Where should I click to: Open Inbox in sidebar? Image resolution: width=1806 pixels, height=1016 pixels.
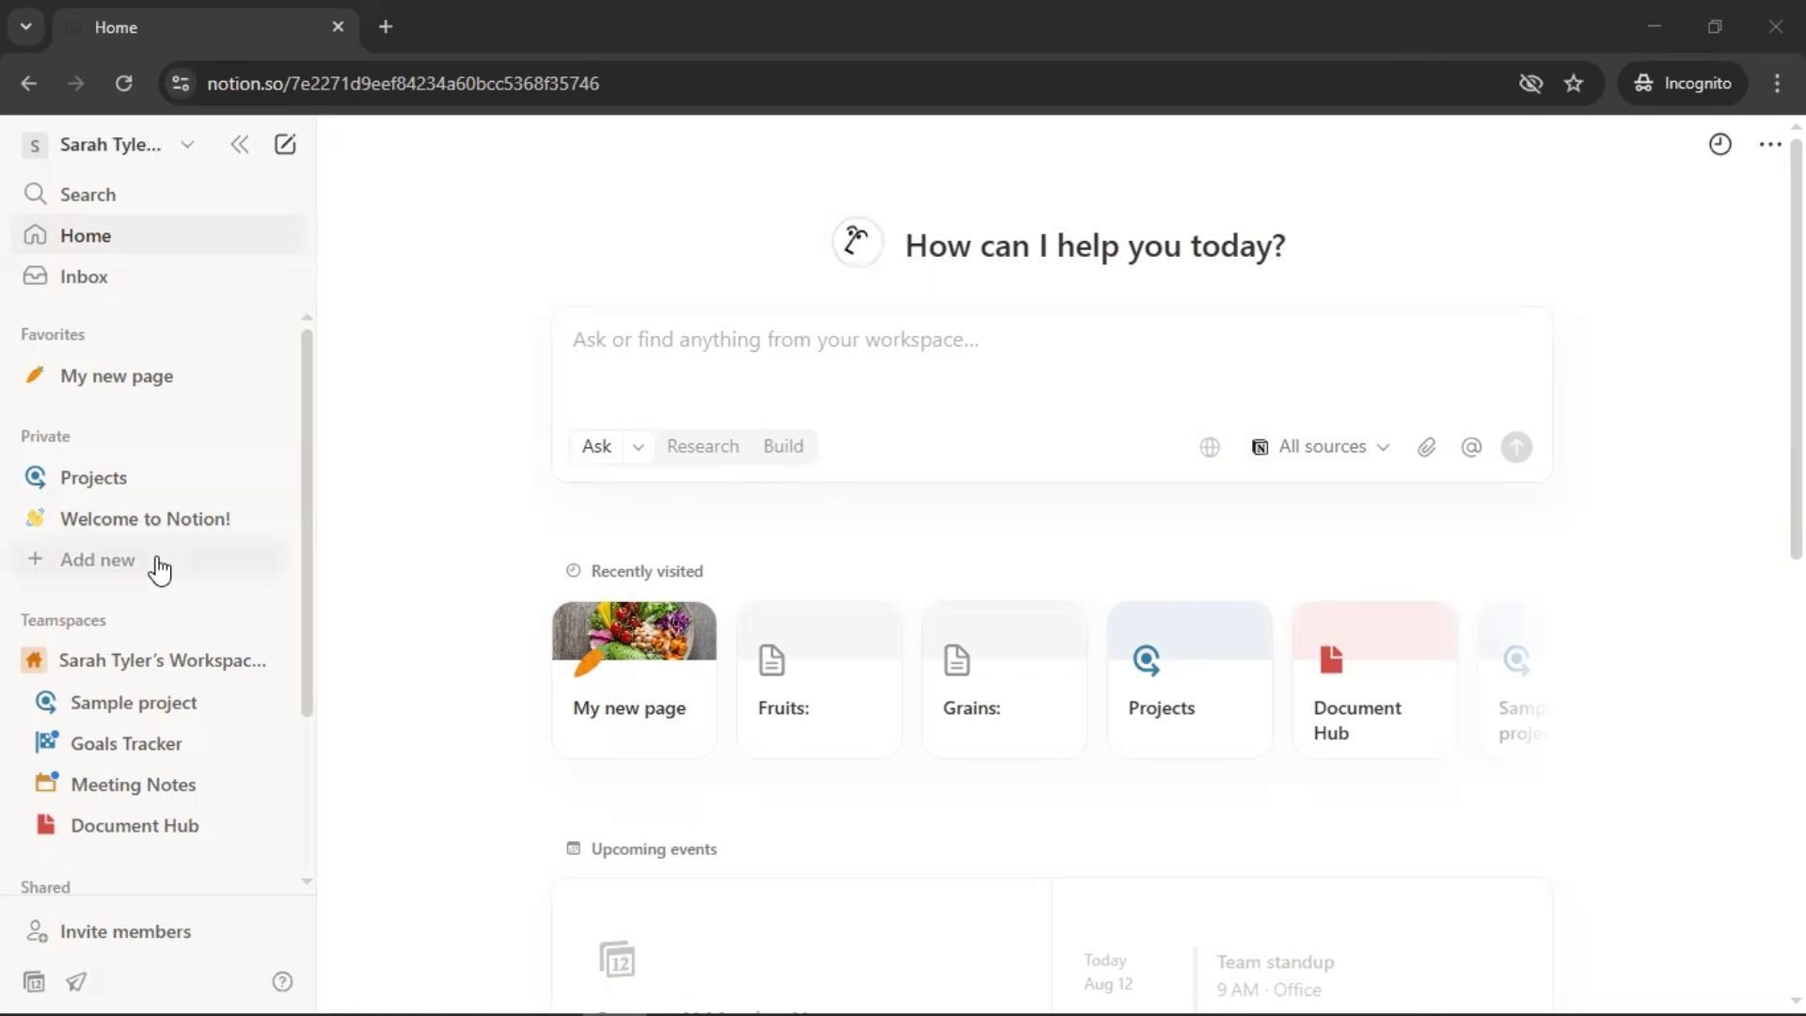pos(84,277)
